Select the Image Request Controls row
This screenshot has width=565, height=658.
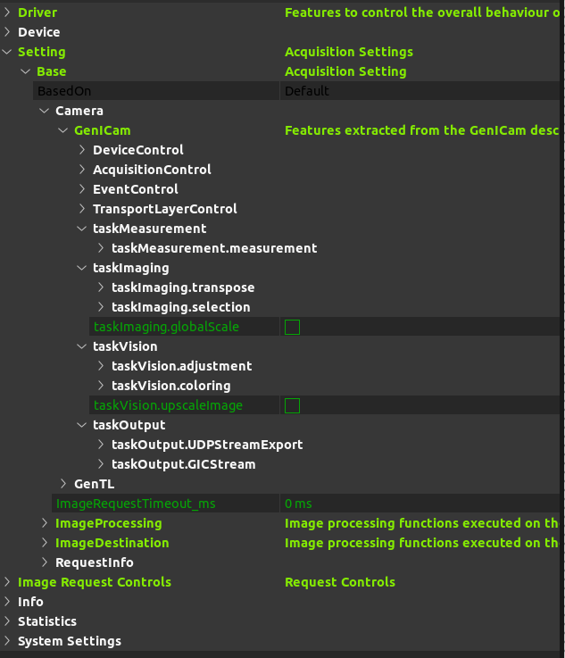[94, 582]
